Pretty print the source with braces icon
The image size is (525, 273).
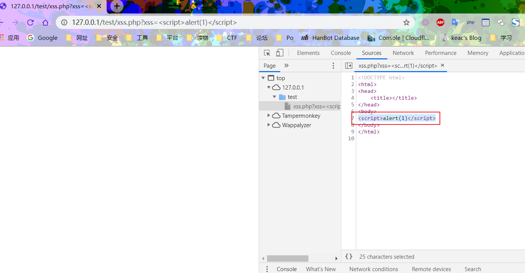[x=349, y=256]
